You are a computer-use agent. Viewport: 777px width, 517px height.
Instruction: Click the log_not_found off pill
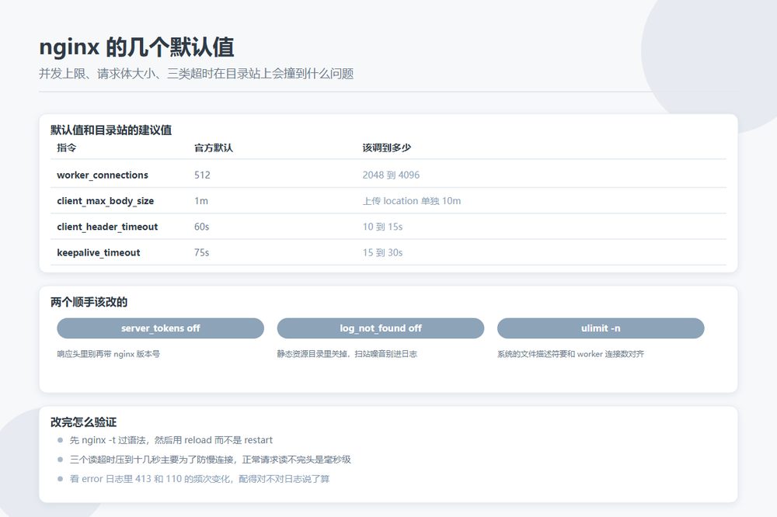381,328
